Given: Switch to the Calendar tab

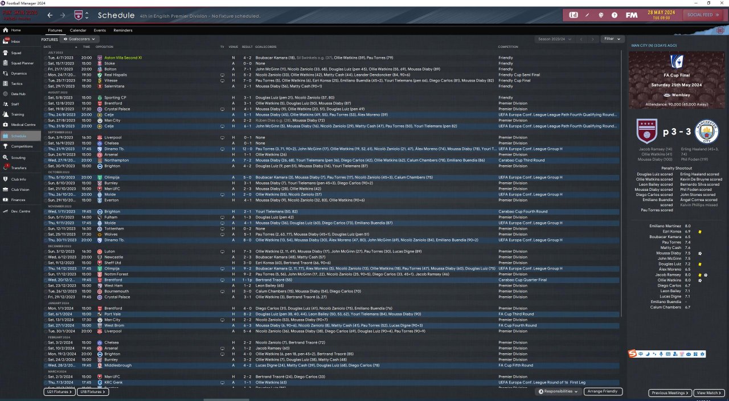Looking at the screenshot, I should [78, 30].
